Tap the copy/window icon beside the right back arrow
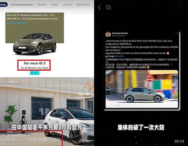The image size is (188, 146). 108,8
